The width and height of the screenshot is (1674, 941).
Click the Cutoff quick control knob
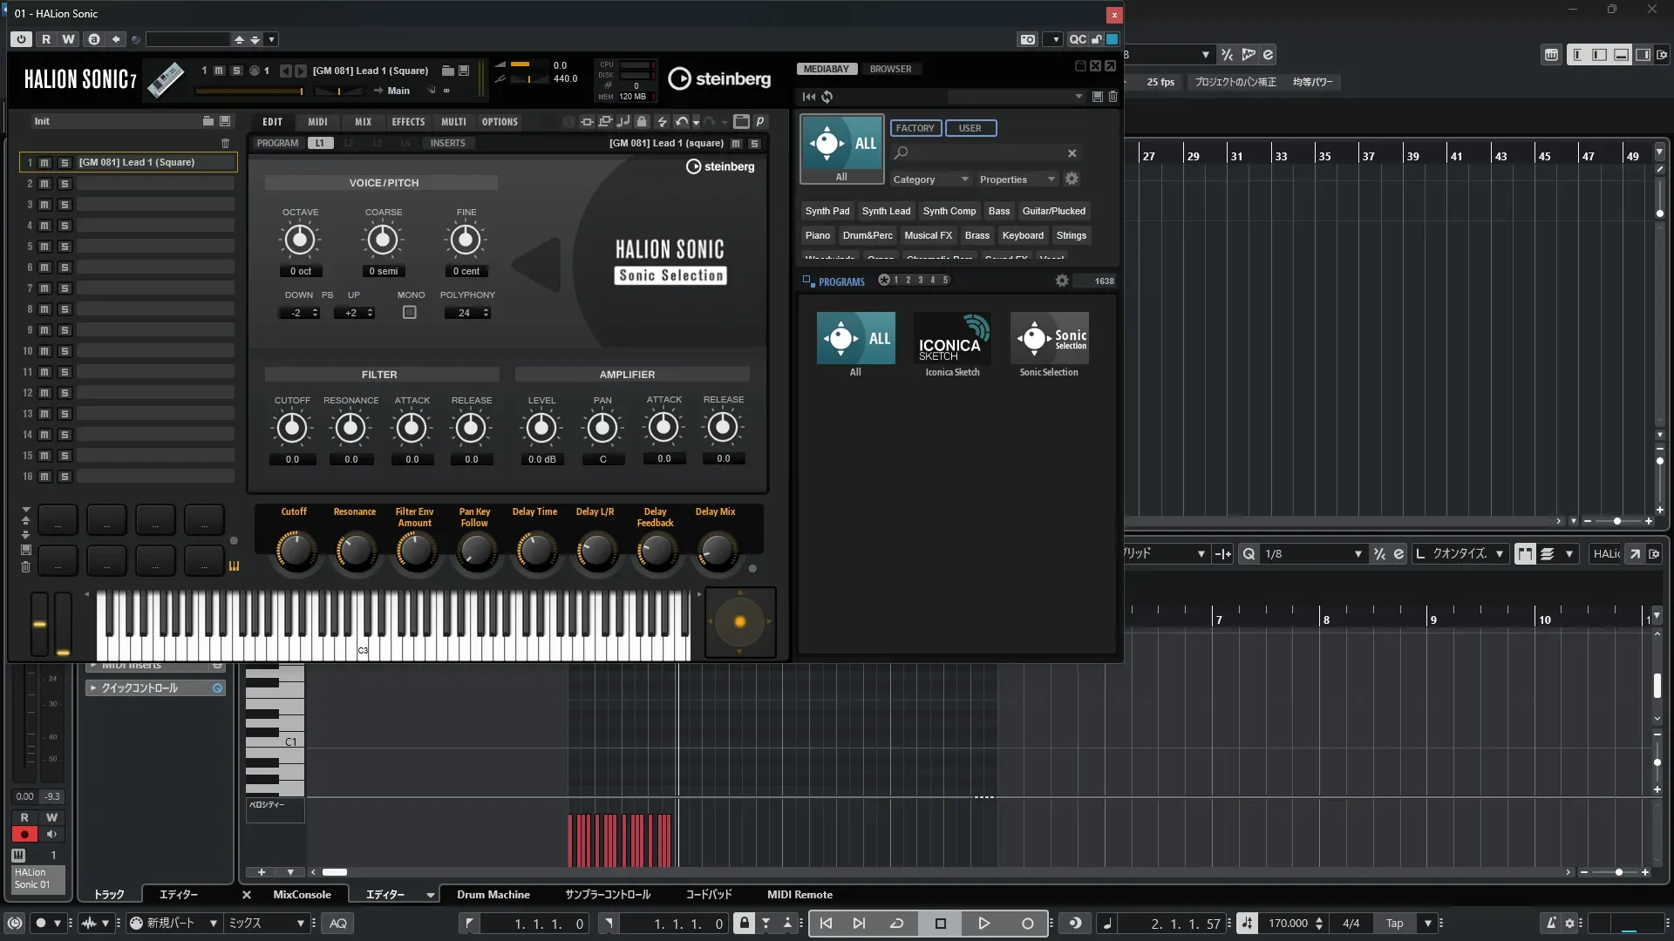coord(295,551)
